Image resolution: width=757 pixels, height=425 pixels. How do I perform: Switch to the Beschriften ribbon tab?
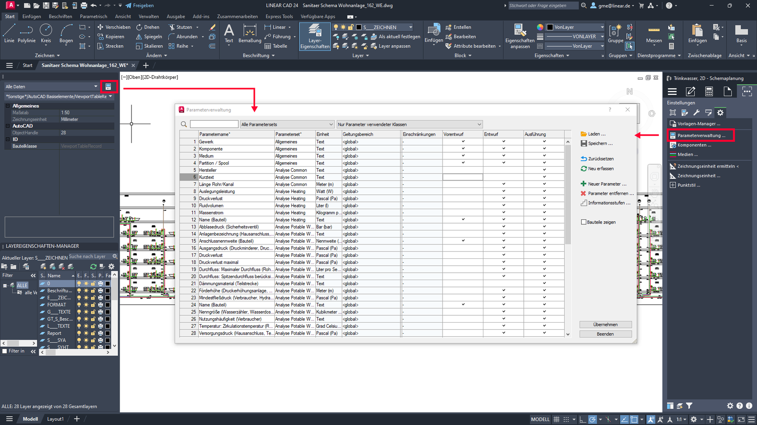[60, 17]
